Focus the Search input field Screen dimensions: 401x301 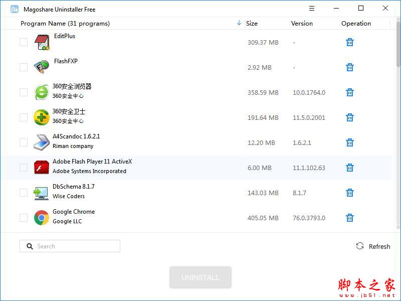click(70, 246)
